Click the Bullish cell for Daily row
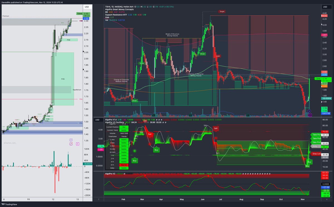334x207 pixels. [x=124, y=168]
